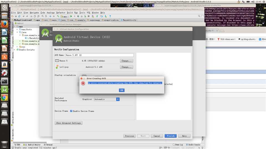
Task: Toggle the Enable Device Frame checkbox
Action: pos(71,111)
